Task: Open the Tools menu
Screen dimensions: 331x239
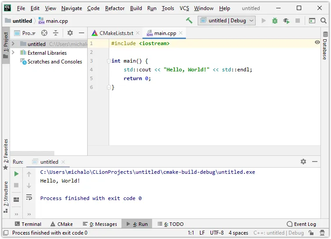Action: click(168, 8)
